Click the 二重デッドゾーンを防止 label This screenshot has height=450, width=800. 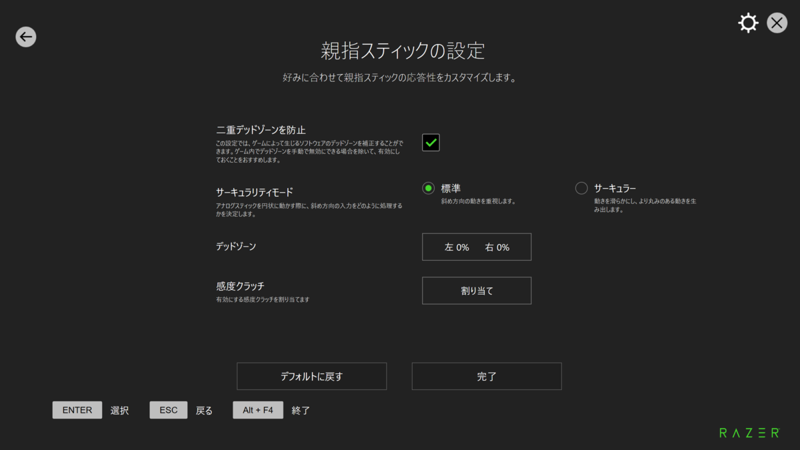click(261, 130)
